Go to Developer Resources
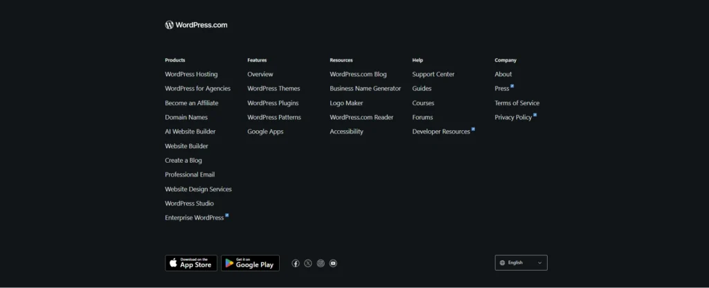 coord(441,132)
